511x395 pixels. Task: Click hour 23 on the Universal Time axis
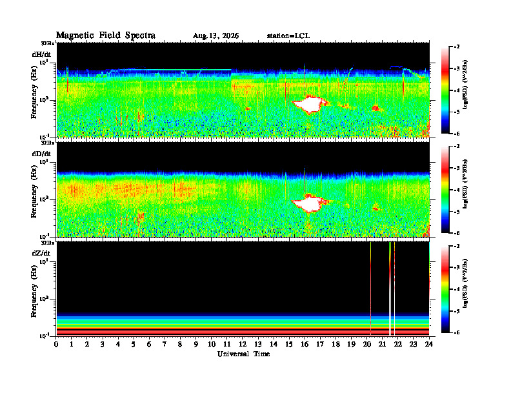[x=414, y=344]
